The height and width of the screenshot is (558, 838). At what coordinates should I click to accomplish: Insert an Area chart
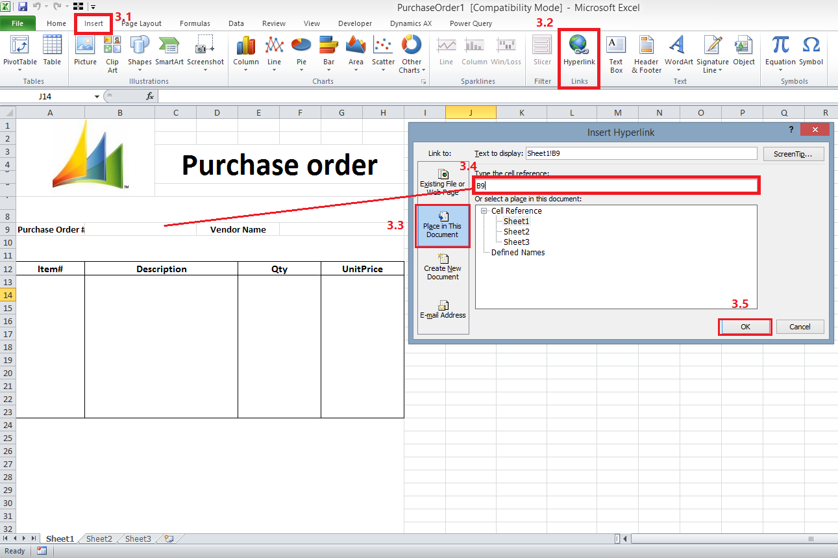356,53
